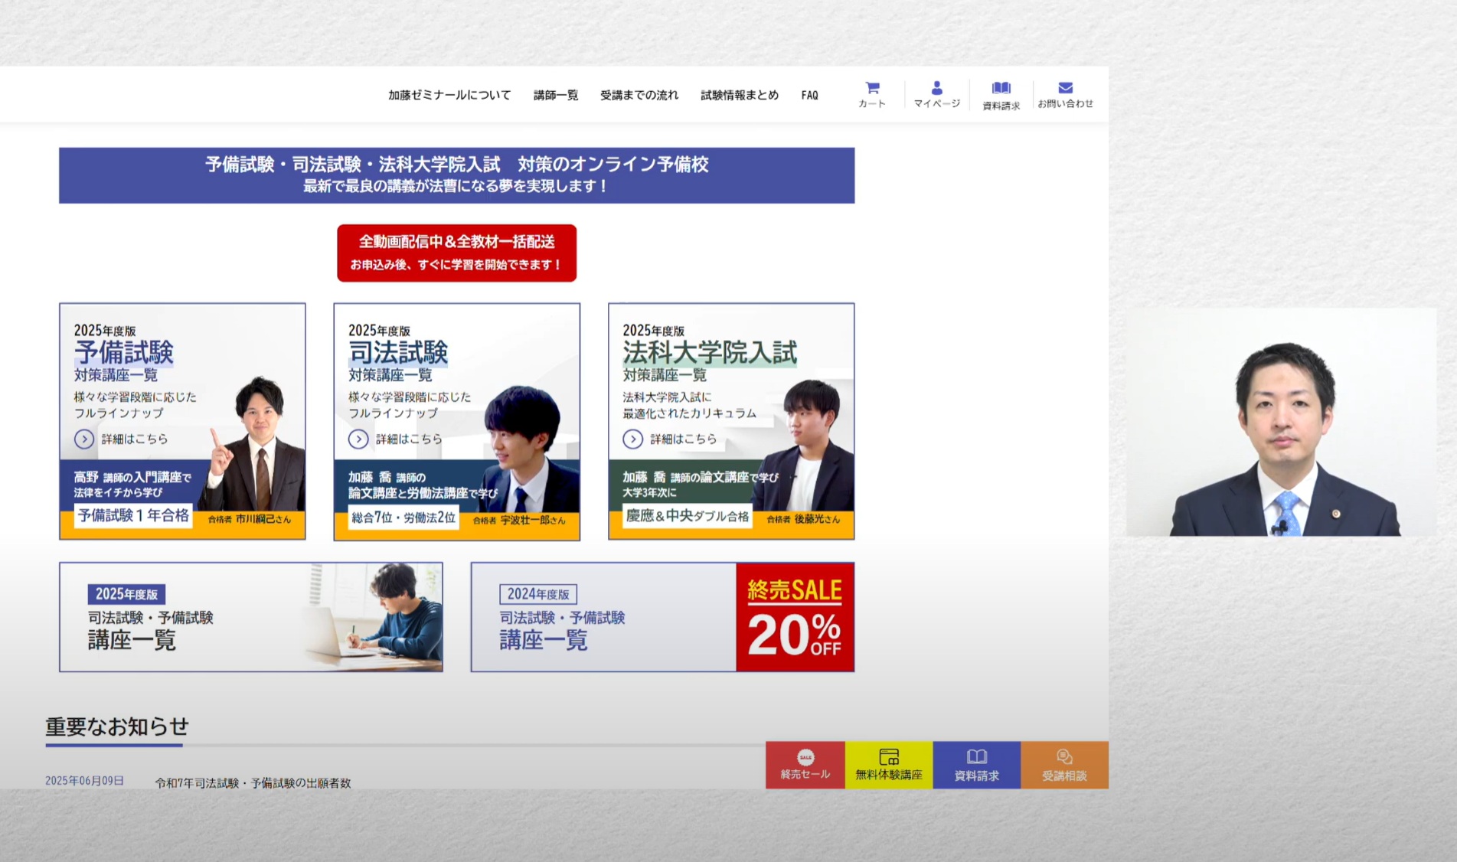Click the 終売セール SALE icon button
1457x862 pixels.
(805, 765)
